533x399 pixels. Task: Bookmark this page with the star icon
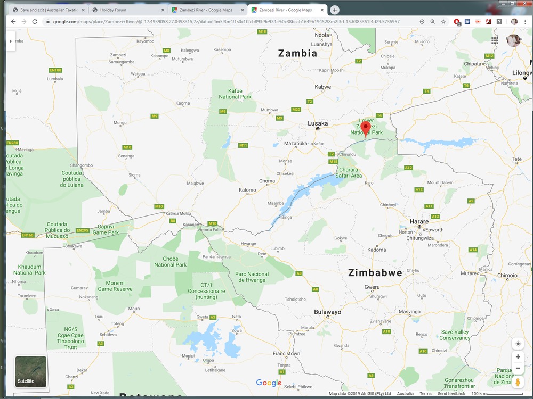coord(443,22)
